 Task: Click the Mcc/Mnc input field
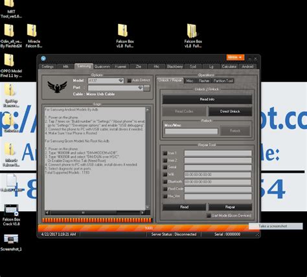coord(191,131)
